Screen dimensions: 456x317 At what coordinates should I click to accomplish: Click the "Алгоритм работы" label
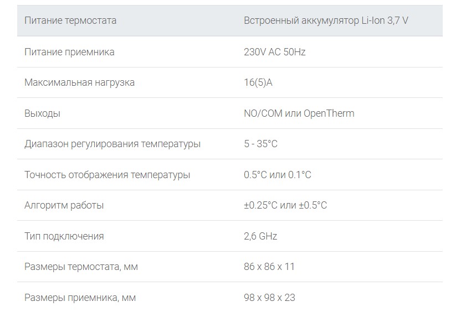point(64,205)
